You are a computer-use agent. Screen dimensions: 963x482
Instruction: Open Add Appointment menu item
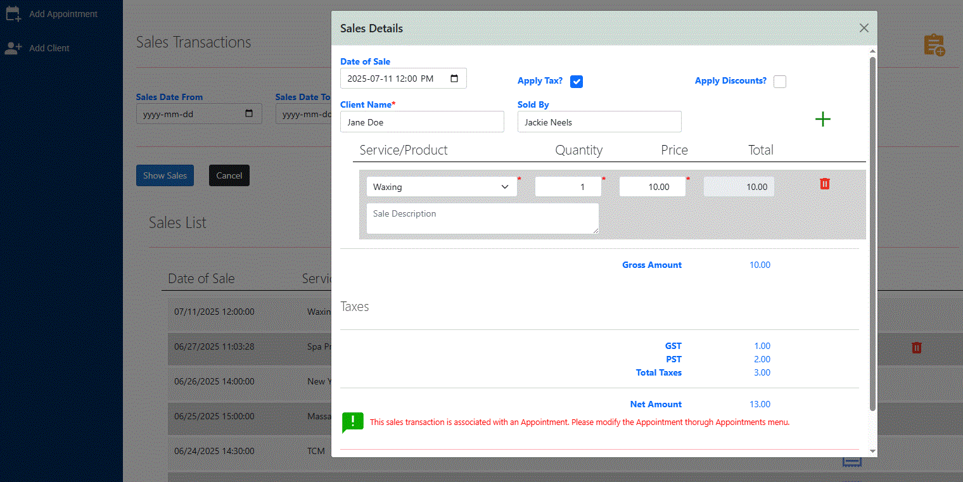pyautogui.click(x=63, y=14)
